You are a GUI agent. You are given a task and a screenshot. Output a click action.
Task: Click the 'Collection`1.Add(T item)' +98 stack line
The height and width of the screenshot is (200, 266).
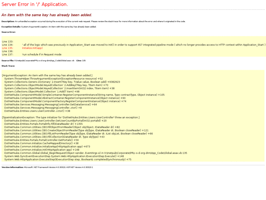click(42, 92)
